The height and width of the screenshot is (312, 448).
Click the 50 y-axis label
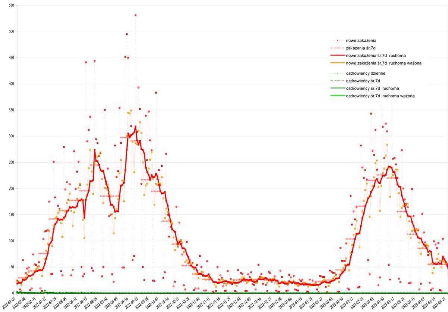tap(12, 267)
